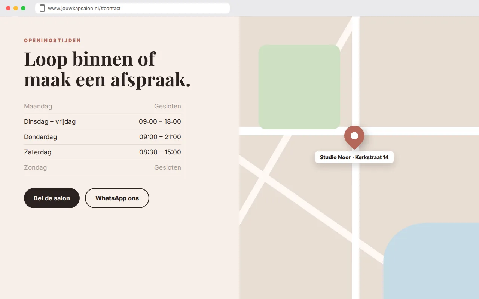Select the 'Studio Noor · Kerkstraat 14' map label
479x299 pixels.
[354, 157]
